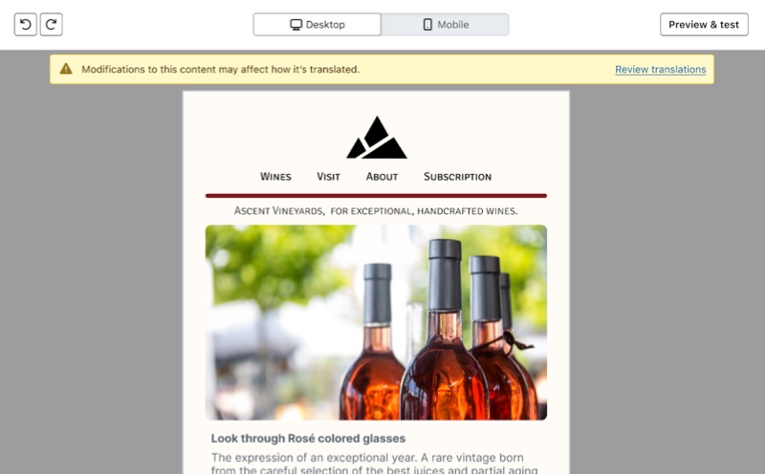This screenshot has width=765, height=474.
Task: Select the rosé wine bottles image
Action: (x=376, y=322)
